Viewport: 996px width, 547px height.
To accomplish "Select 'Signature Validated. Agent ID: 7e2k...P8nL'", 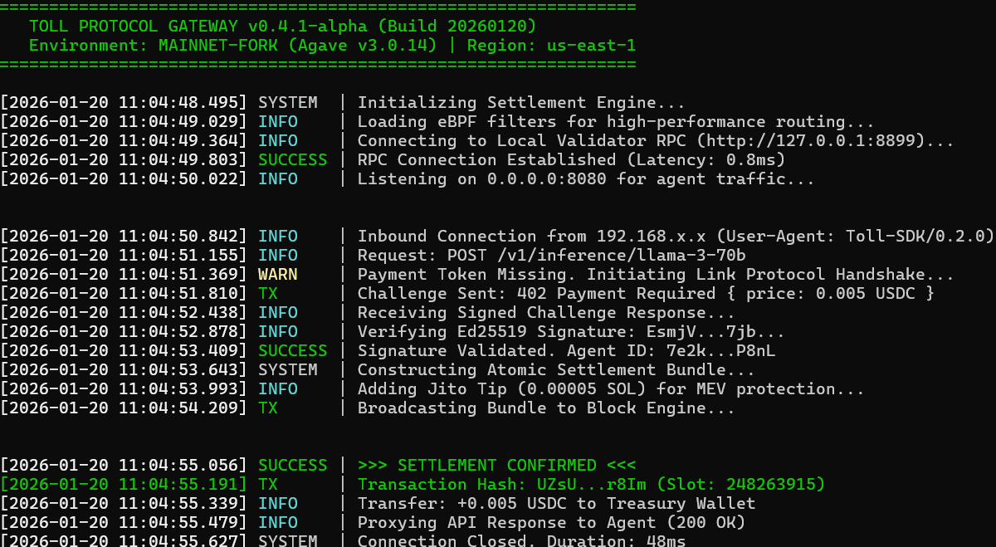I will point(566,351).
